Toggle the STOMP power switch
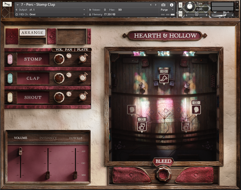 tap(10, 59)
